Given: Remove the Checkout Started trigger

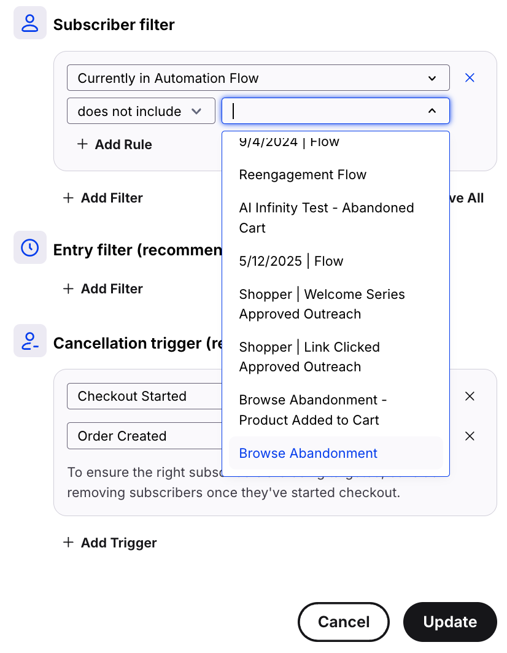Looking at the screenshot, I should tap(470, 396).
